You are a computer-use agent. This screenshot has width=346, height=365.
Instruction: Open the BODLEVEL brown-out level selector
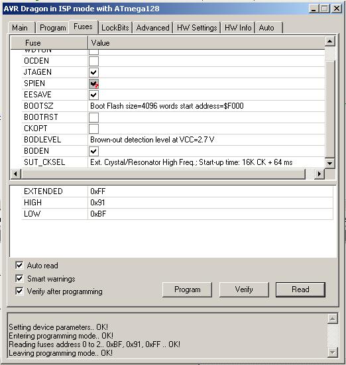[206, 140]
